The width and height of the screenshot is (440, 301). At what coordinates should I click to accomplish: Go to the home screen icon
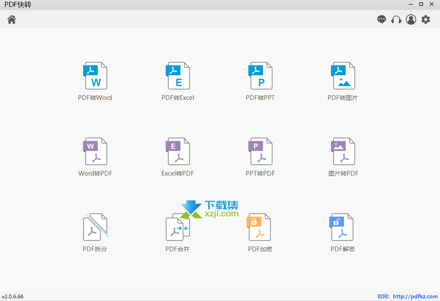coord(12,19)
